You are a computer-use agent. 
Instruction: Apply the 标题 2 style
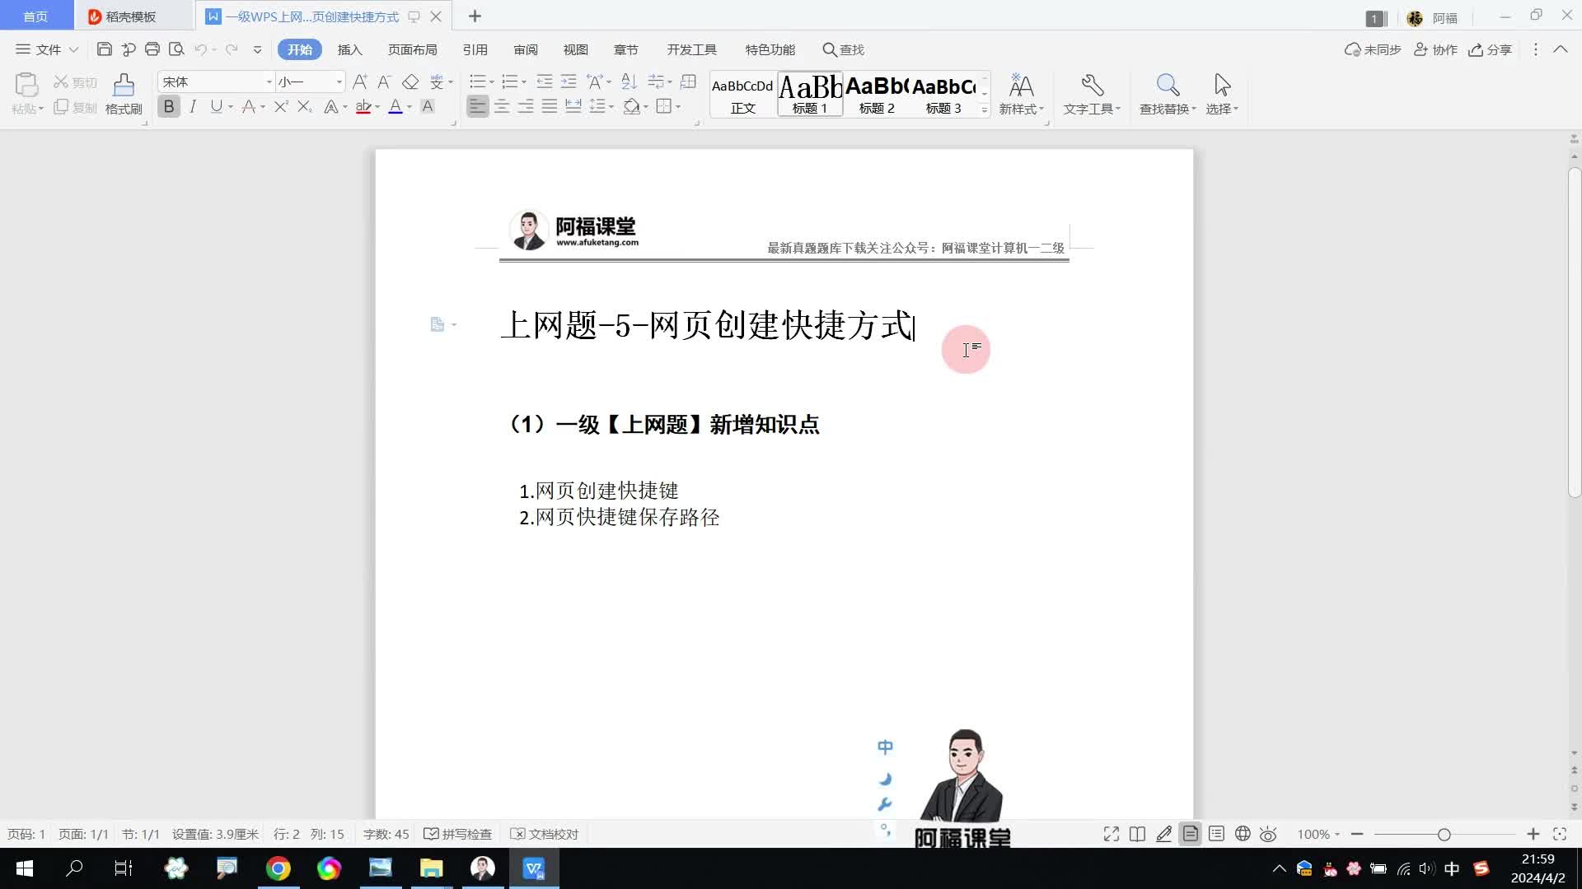tap(877, 93)
